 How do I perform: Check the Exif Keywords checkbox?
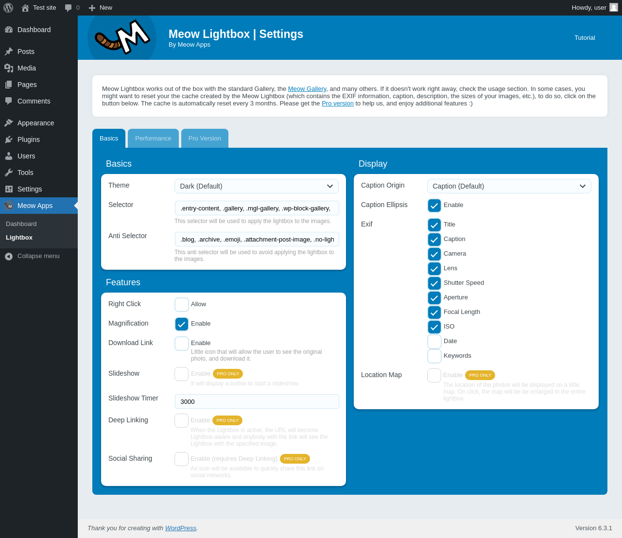[434, 356]
